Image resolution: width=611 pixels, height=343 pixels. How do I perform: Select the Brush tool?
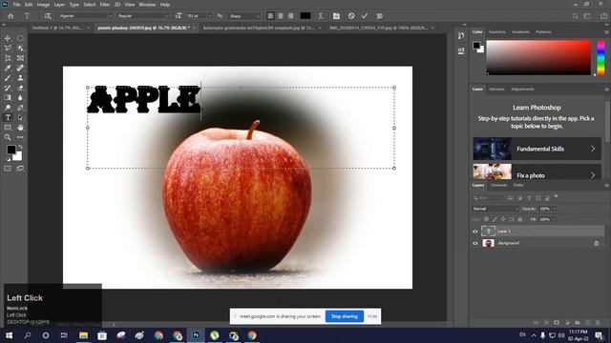pyautogui.click(x=8, y=78)
